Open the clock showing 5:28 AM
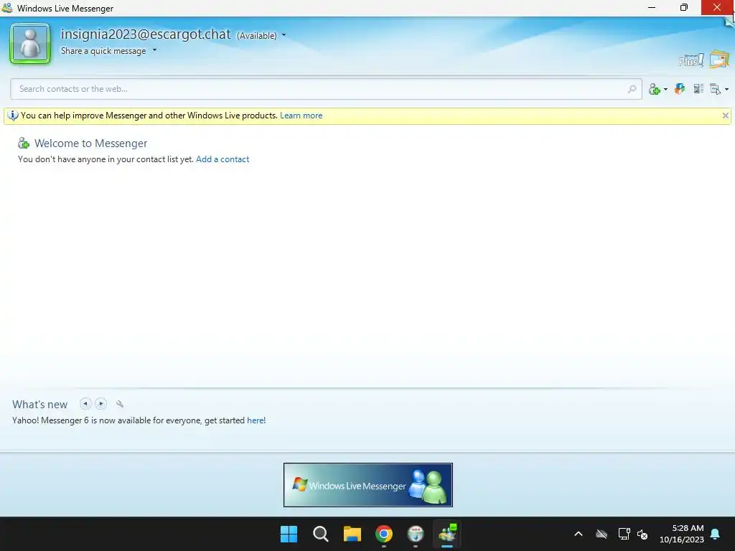Screen dimensions: 735x551 [x=682, y=534]
